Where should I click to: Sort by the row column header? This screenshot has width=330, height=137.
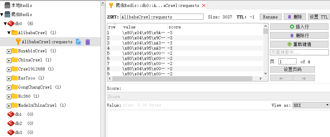click(x=114, y=27)
